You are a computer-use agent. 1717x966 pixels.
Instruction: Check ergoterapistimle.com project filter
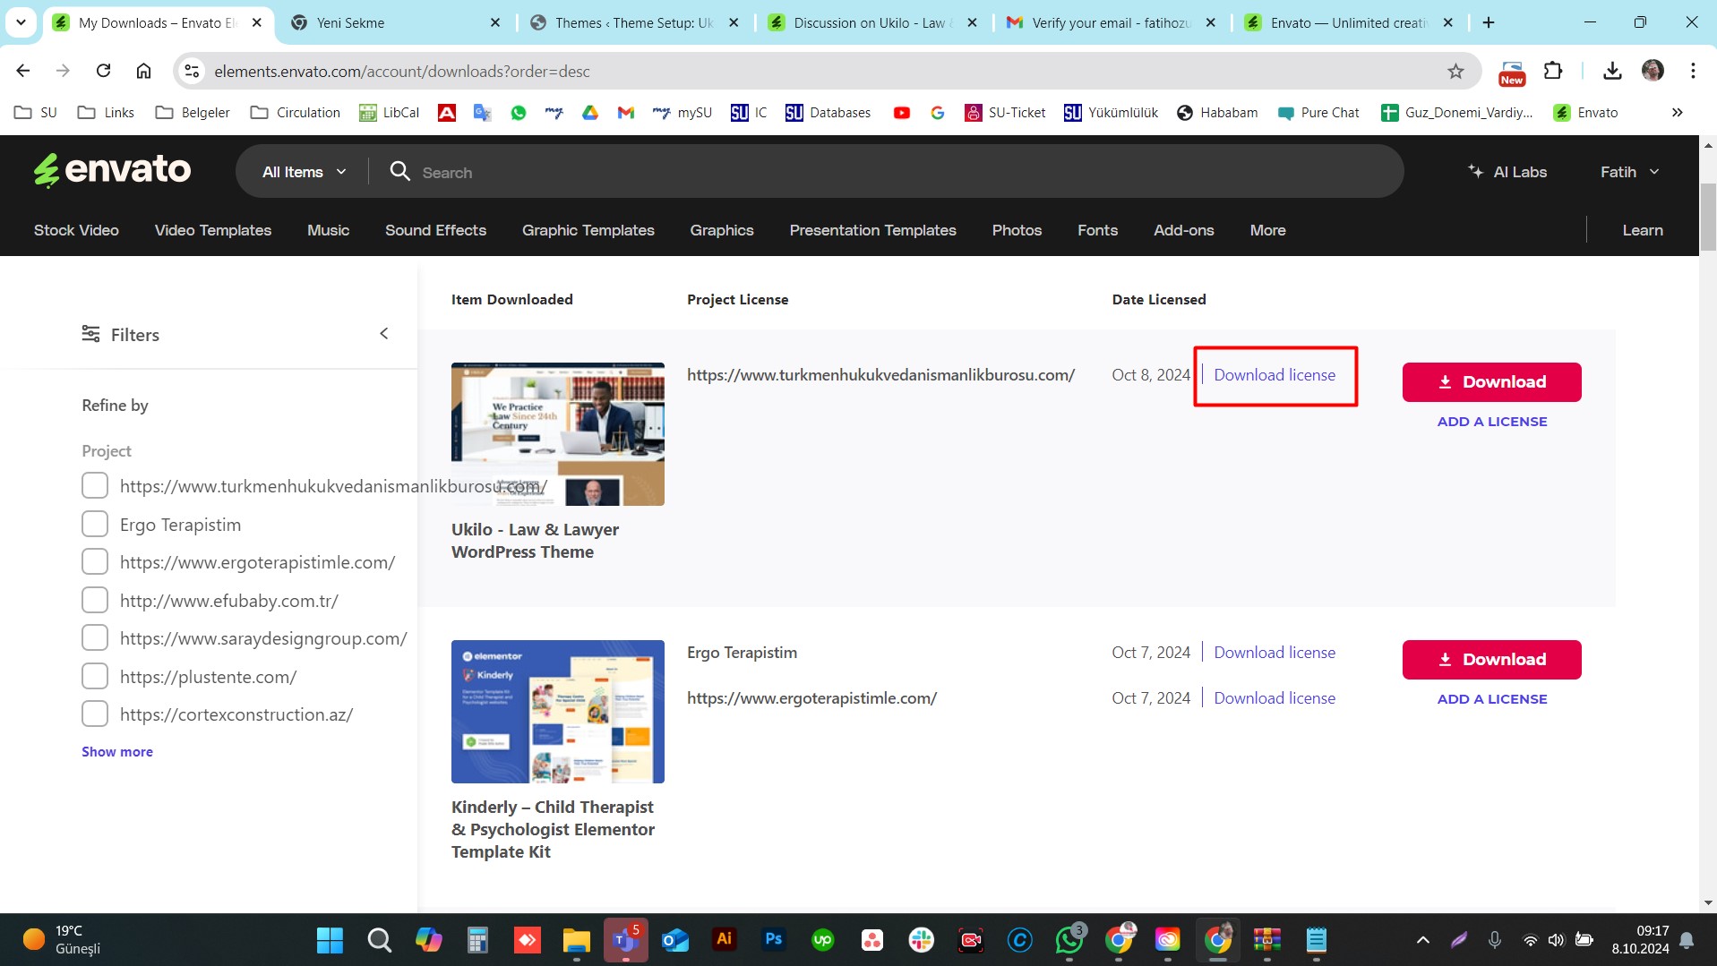pos(95,561)
